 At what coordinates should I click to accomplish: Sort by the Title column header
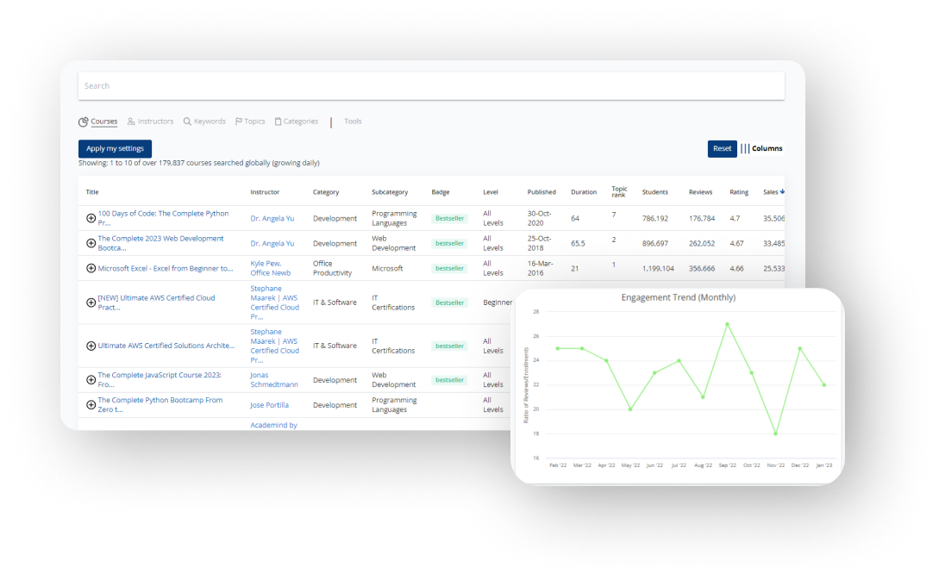click(92, 192)
